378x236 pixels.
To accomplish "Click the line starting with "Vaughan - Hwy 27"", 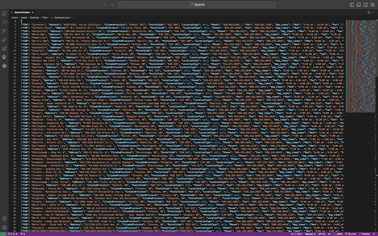I will (x=182, y=215).
